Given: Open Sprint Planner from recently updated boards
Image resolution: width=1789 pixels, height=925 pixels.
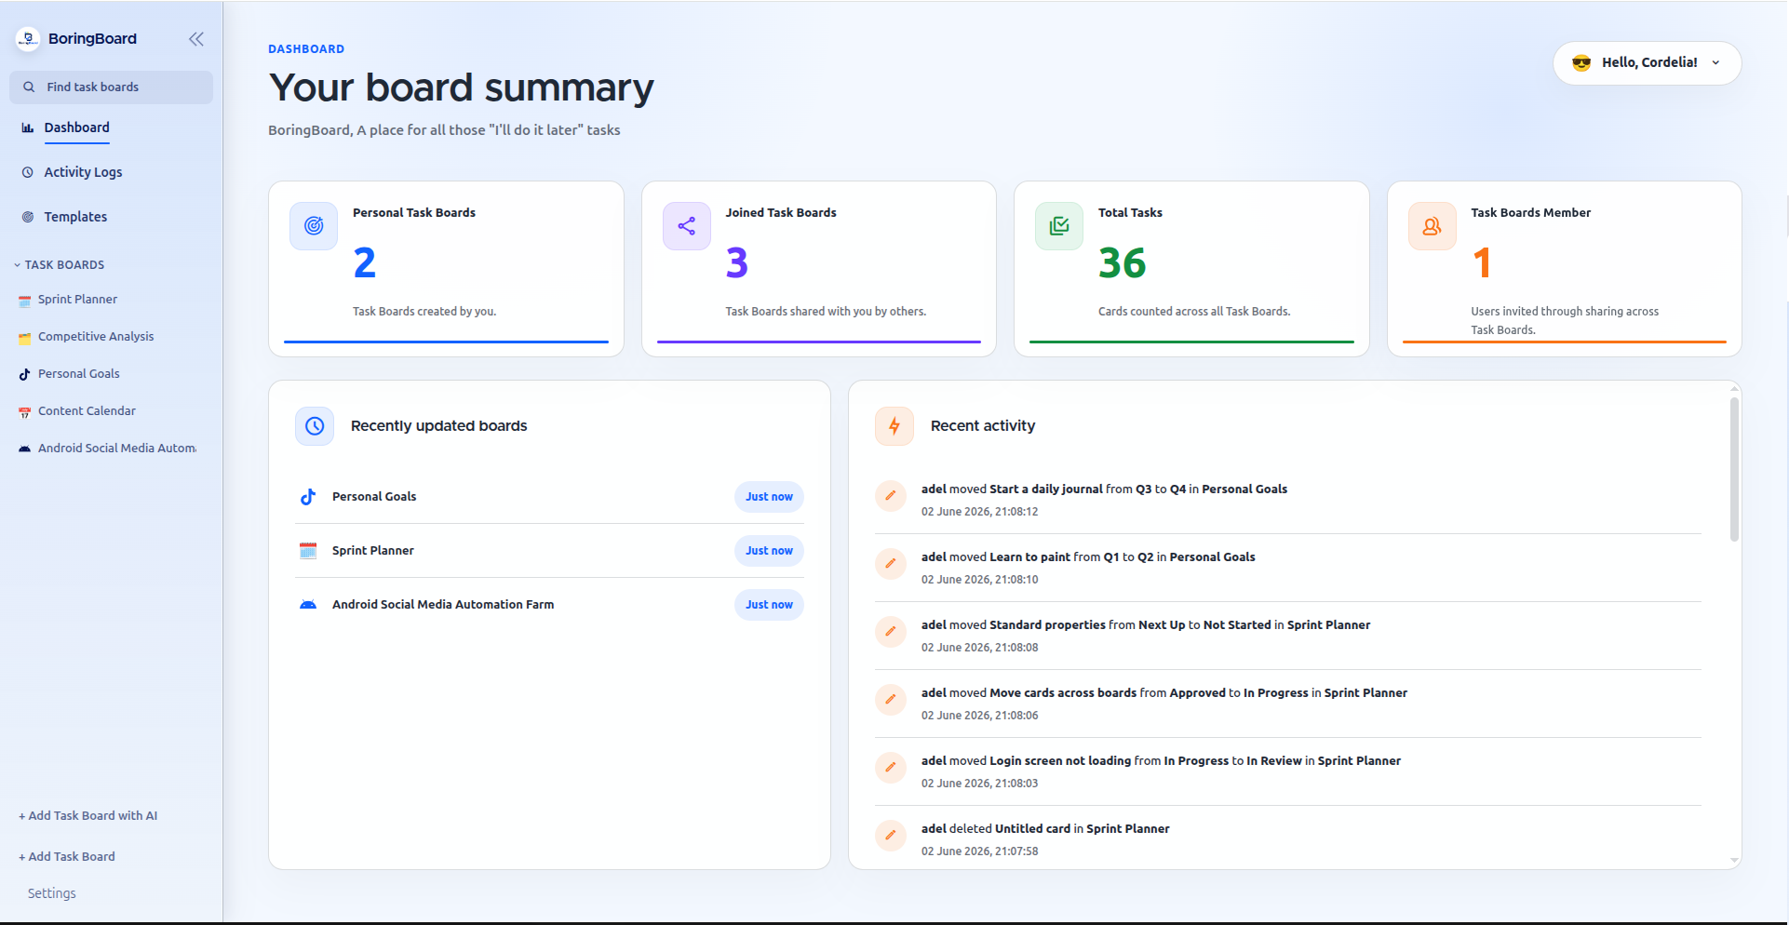Looking at the screenshot, I should click(373, 551).
